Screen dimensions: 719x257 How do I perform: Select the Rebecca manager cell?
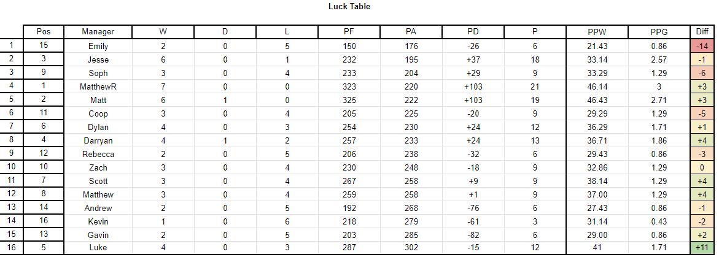(x=98, y=154)
